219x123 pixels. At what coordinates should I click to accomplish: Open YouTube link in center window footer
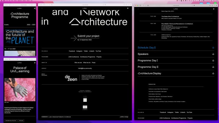[x=98, y=51]
